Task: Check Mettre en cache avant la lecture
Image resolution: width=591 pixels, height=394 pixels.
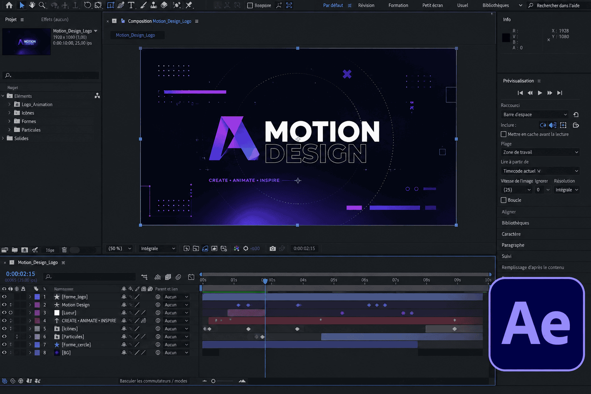Action: pos(503,134)
